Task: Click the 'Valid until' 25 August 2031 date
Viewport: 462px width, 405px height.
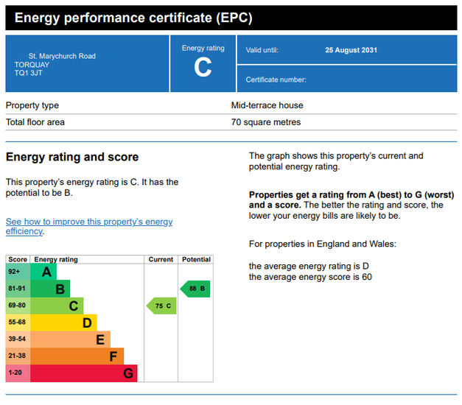Action: pyautogui.click(x=351, y=50)
